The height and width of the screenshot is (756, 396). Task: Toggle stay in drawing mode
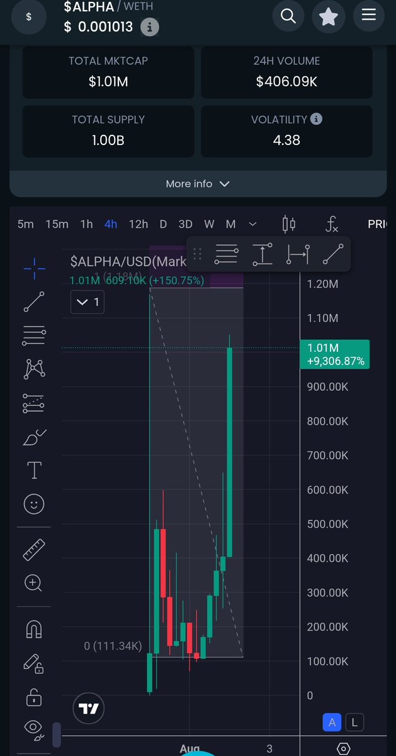click(33, 663)
